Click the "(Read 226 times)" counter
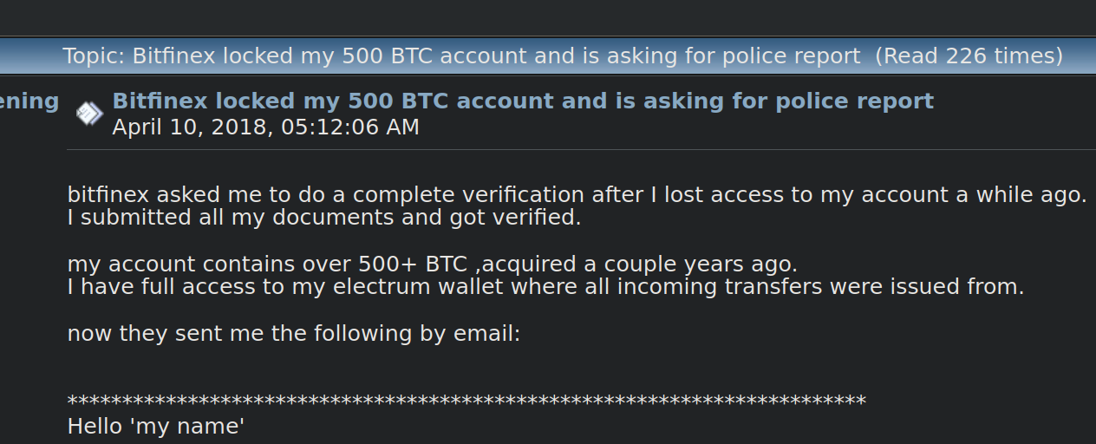Image resolution: width=1096 pixels, height=444 pixels. click(x=969, y=56)
